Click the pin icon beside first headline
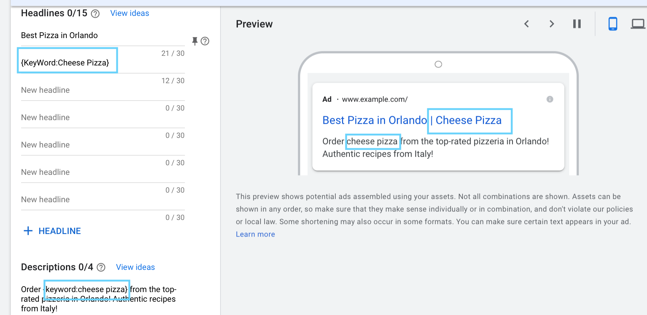Screen dimensions: 647x315 pyautogui.click(x=195, y=41)
